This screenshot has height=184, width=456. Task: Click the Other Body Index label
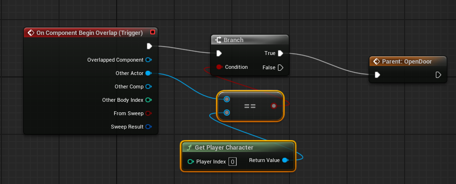pyautogui.click(x=123, y=100)
